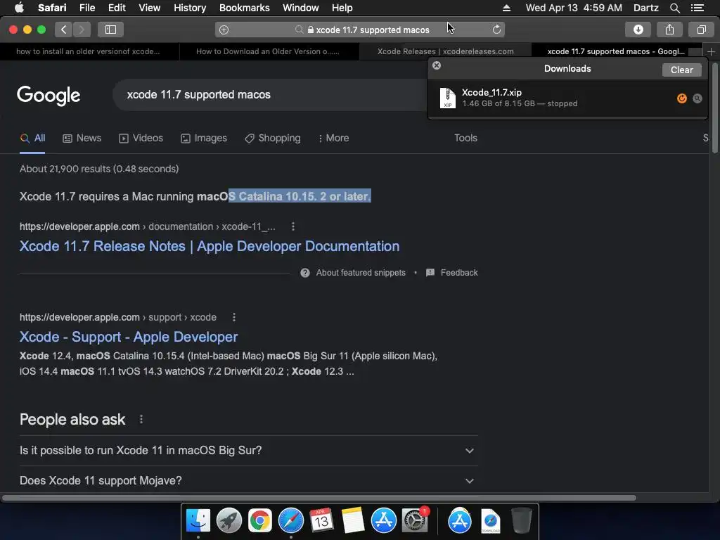Open Trash from the Dock
Image resolution: width=720 pixels, height=540 pixels.
tap(521, 521)
